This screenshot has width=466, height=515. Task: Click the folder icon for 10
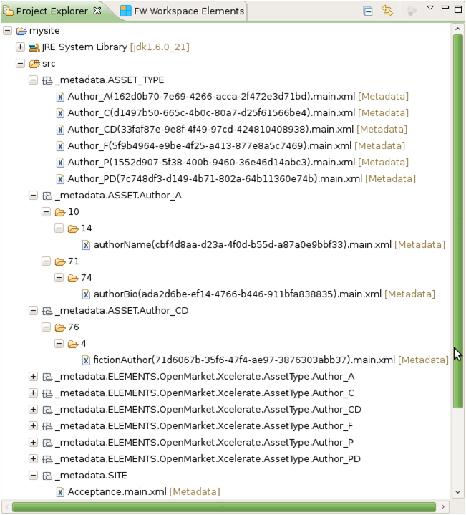[x=60, y=212]
